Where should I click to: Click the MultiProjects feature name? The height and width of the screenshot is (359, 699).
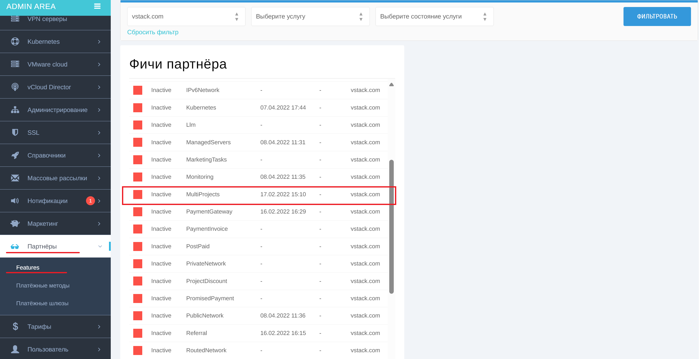click(x=203, y=194)
